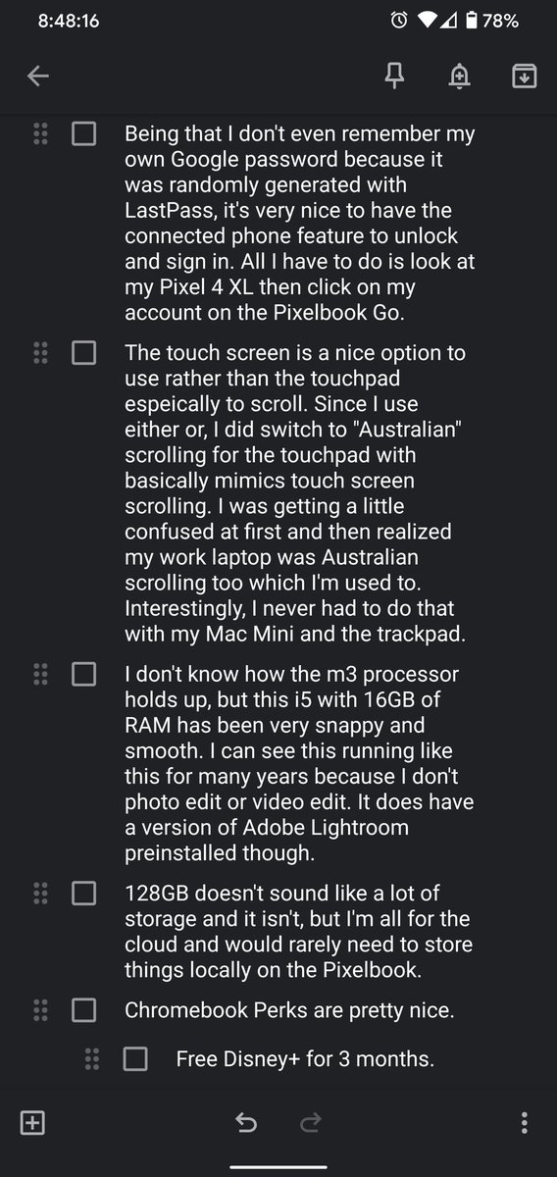Image resolution: width=557 pixels, height=1177 pixels.
Task: Tap the text 'Chromebook Perks are pretty nice.'
Action: (289, 1010)
